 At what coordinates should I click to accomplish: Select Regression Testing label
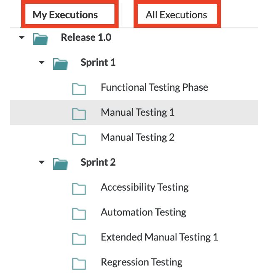click(141, 262)
